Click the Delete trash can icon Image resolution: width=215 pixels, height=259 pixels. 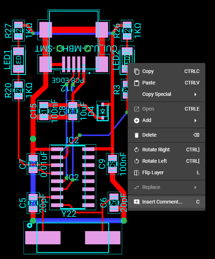click(x=137, y=135)
